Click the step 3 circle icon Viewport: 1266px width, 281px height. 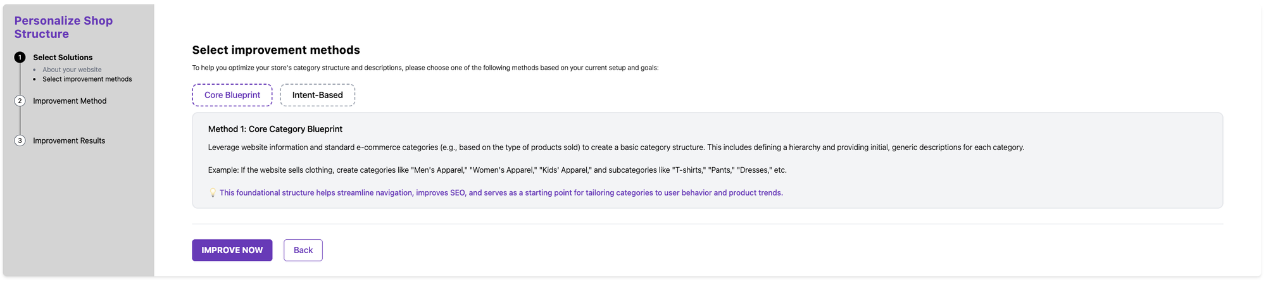(x=20, y=141)
